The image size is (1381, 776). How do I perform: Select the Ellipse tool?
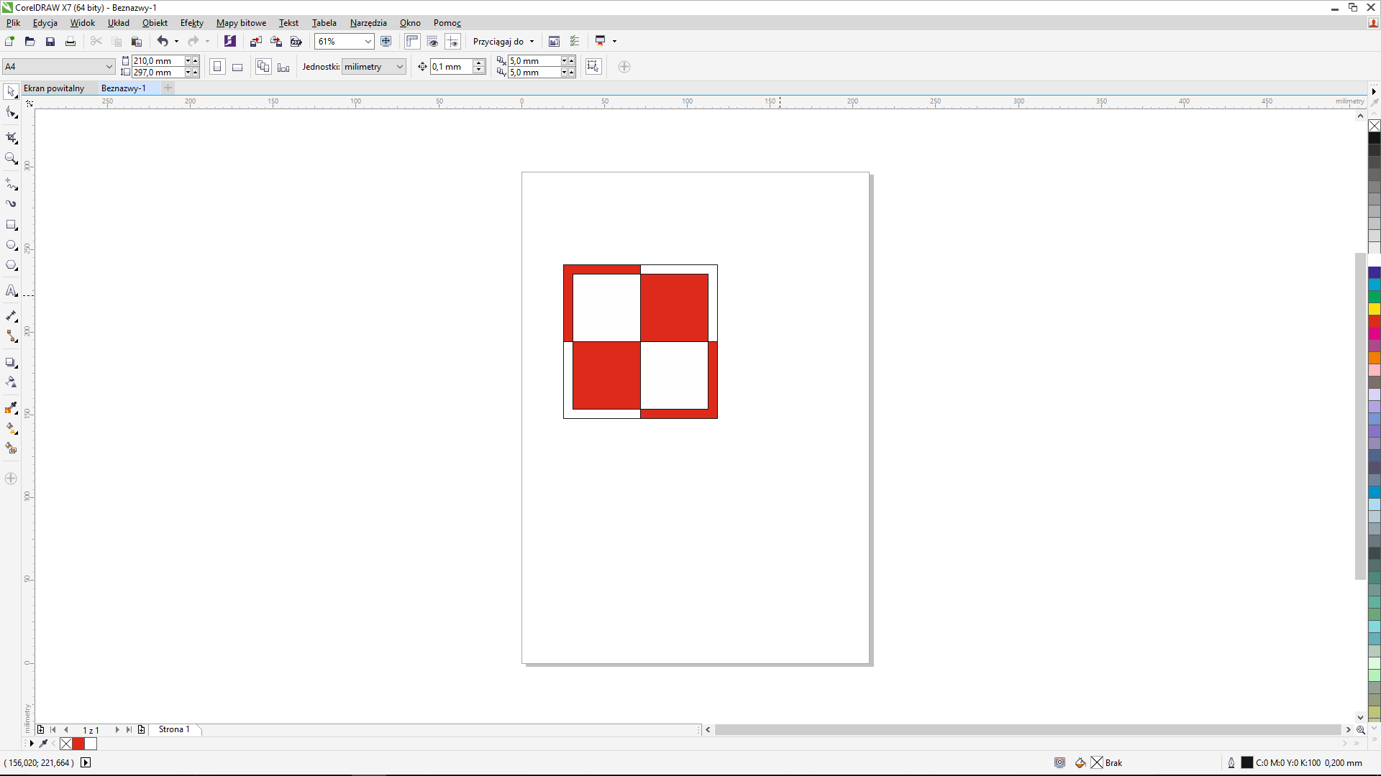pos(11,245)
